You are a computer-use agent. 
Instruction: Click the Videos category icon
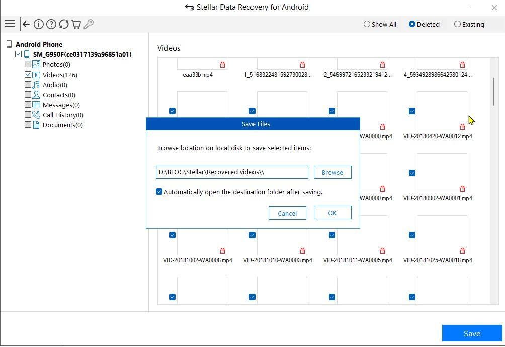(36, 75)
